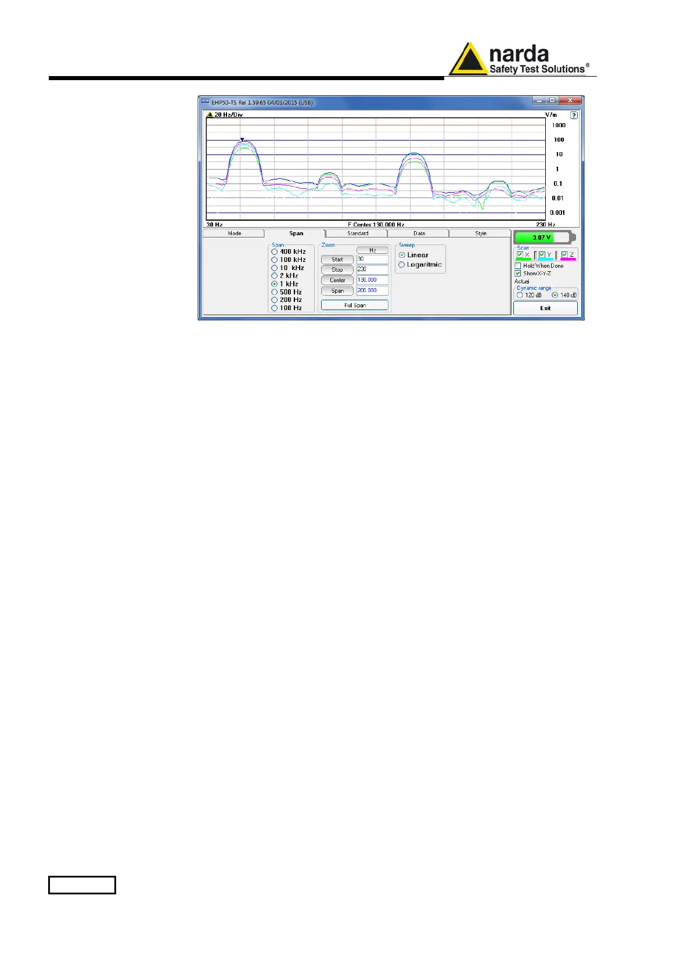This screenshot has width=691, height=978.
Task: Click the Full Span button
Action: 355,305
